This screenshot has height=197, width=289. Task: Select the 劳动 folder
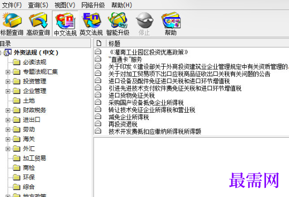tap(29, 129)
